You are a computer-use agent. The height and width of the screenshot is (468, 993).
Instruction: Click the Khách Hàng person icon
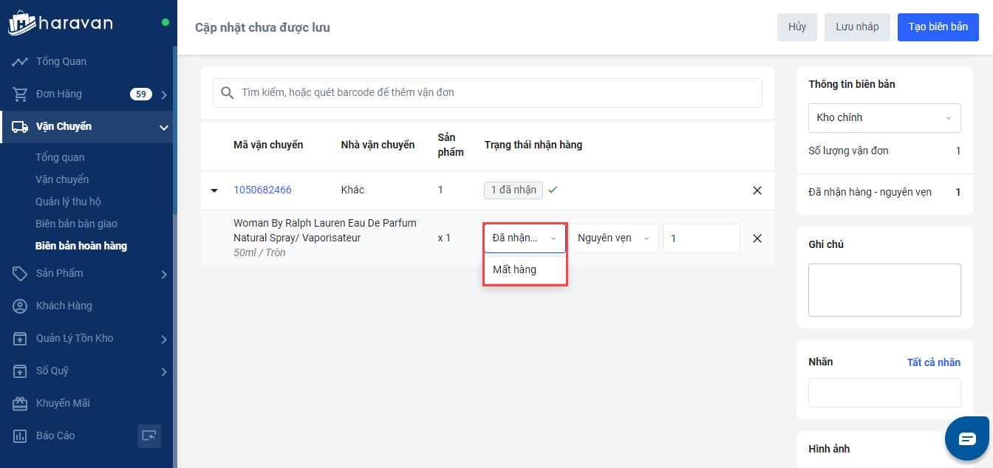pyautogui.click(x=20, y=306)
